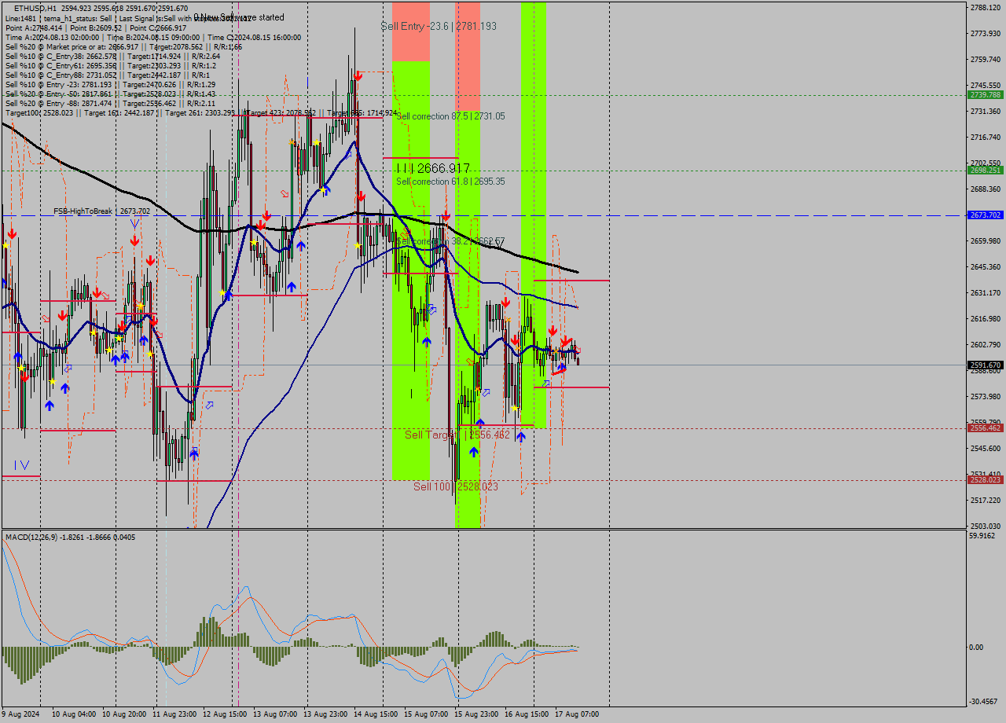The image size is (1006, 723).
Task: Click the '15 Aug 23:00' time axis label
Action: (x=476, y=714)
